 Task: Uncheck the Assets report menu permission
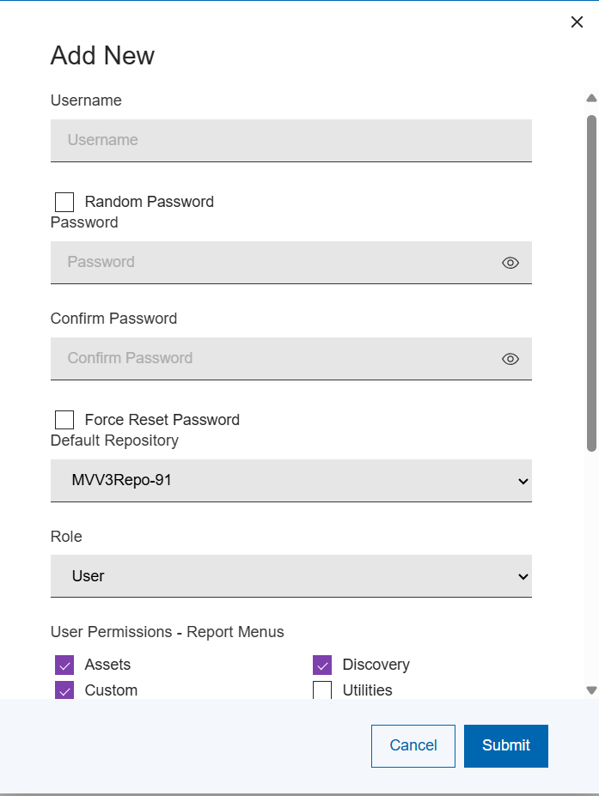pyautogui.click(x=64, y=665)
